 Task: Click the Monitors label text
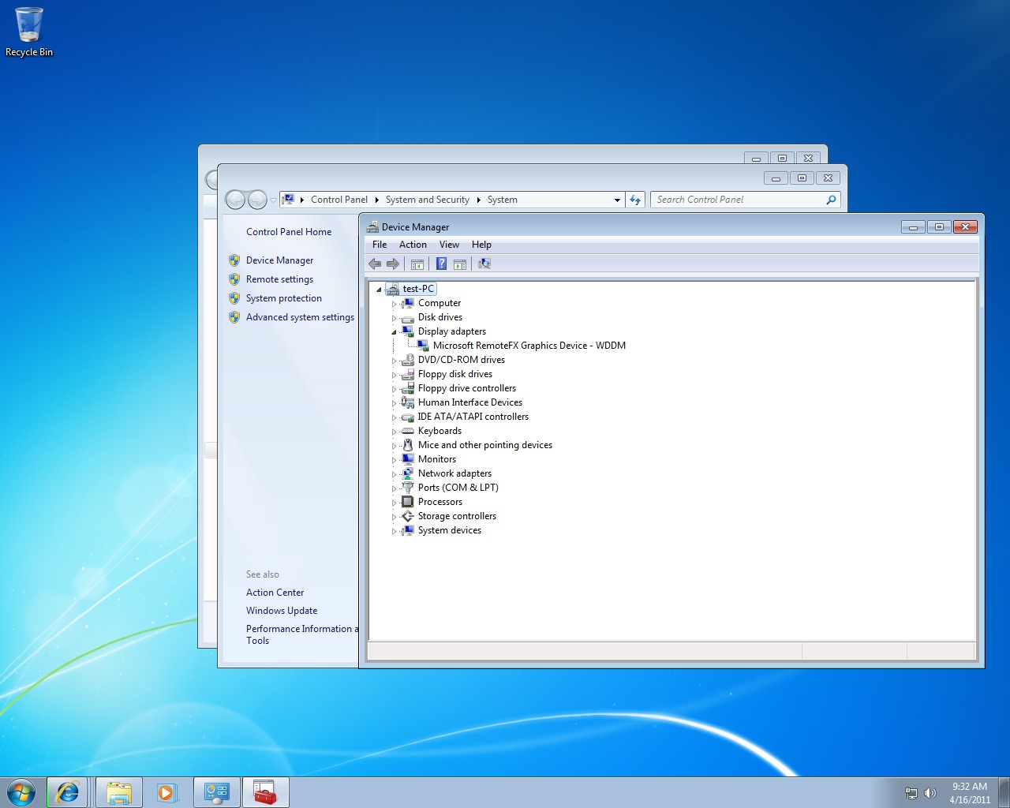(x=437, y=459)
